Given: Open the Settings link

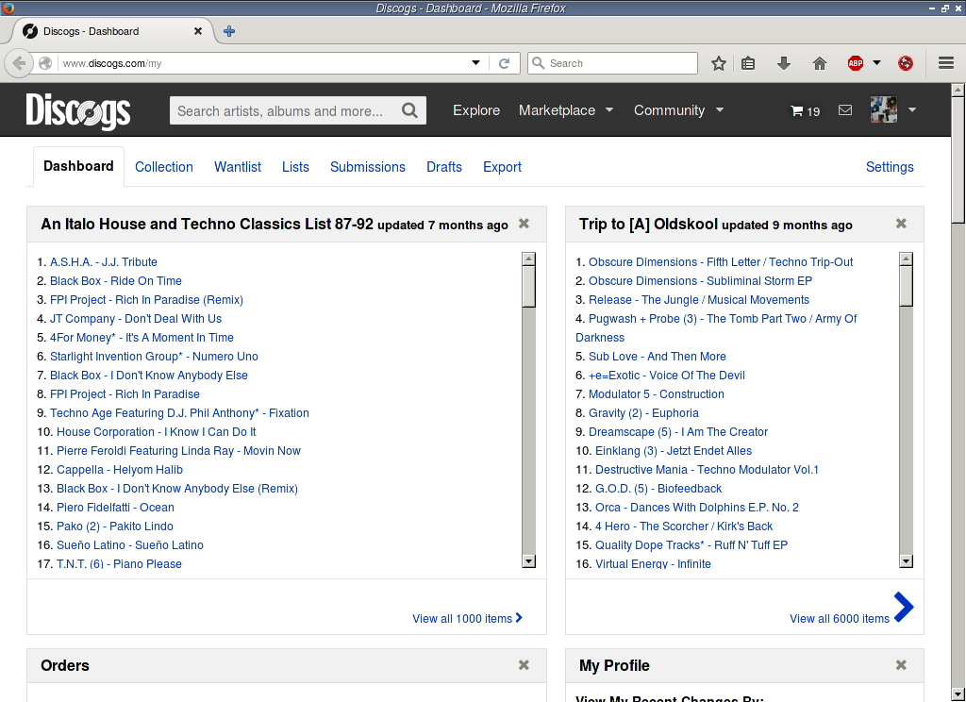Looking at the screenshot, I should pyautogui.click(x=890, y=167).
